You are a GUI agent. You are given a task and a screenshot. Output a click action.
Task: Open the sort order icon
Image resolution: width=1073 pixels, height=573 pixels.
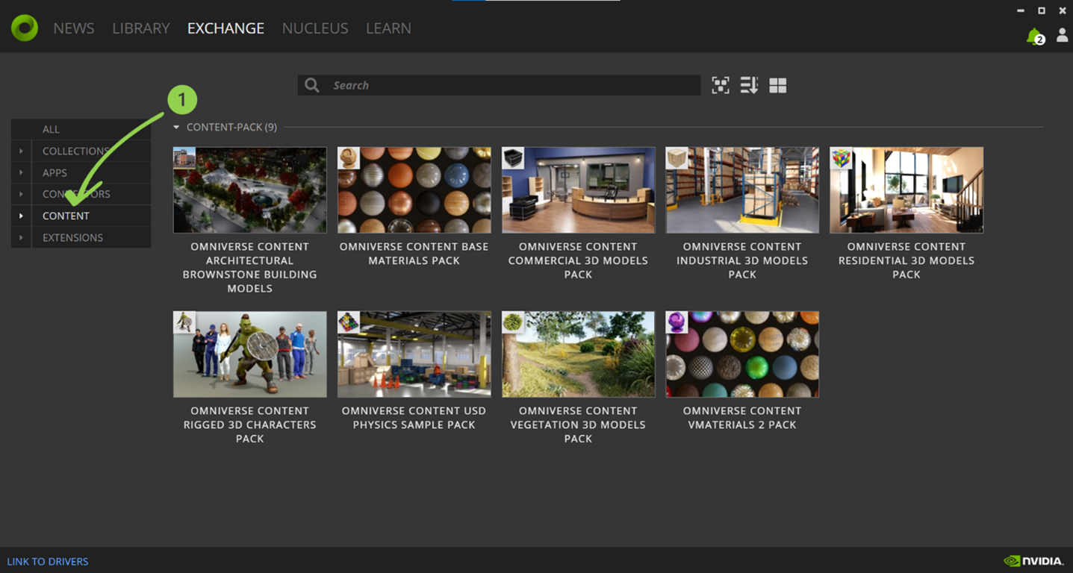[749, 85]
